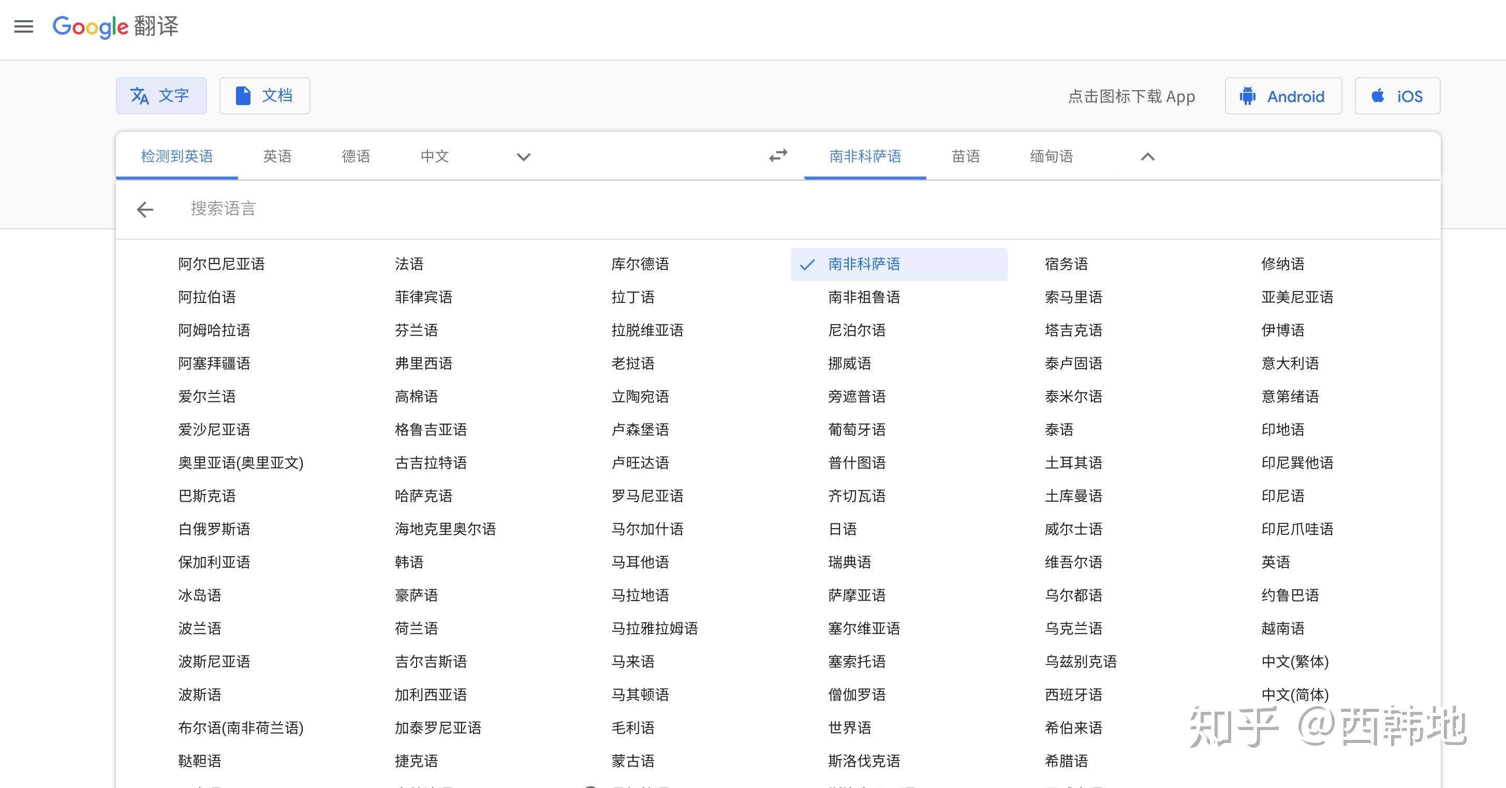Choose 瑞典语 from language list
1506x788 pixels.
[x=849, y=562]
